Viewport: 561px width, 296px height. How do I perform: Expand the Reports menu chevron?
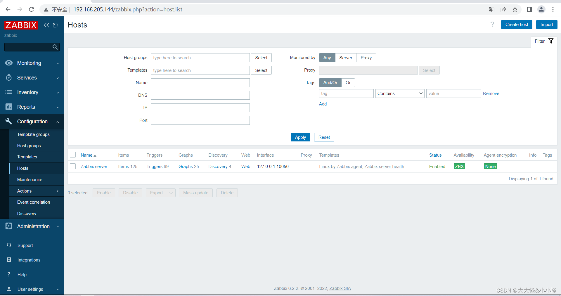(58, 107)
